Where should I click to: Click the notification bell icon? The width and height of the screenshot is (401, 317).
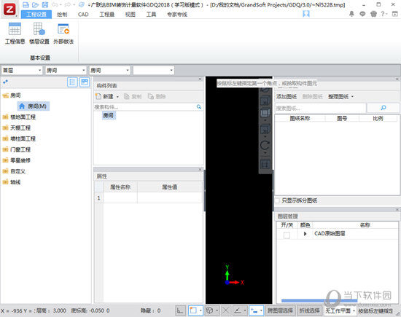click(351, 14)
